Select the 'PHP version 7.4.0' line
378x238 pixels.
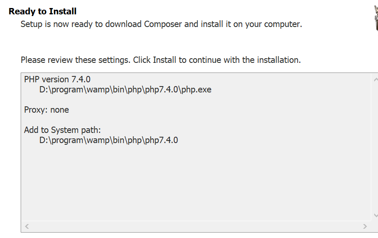pyautogui.click(x=57, y=79)
